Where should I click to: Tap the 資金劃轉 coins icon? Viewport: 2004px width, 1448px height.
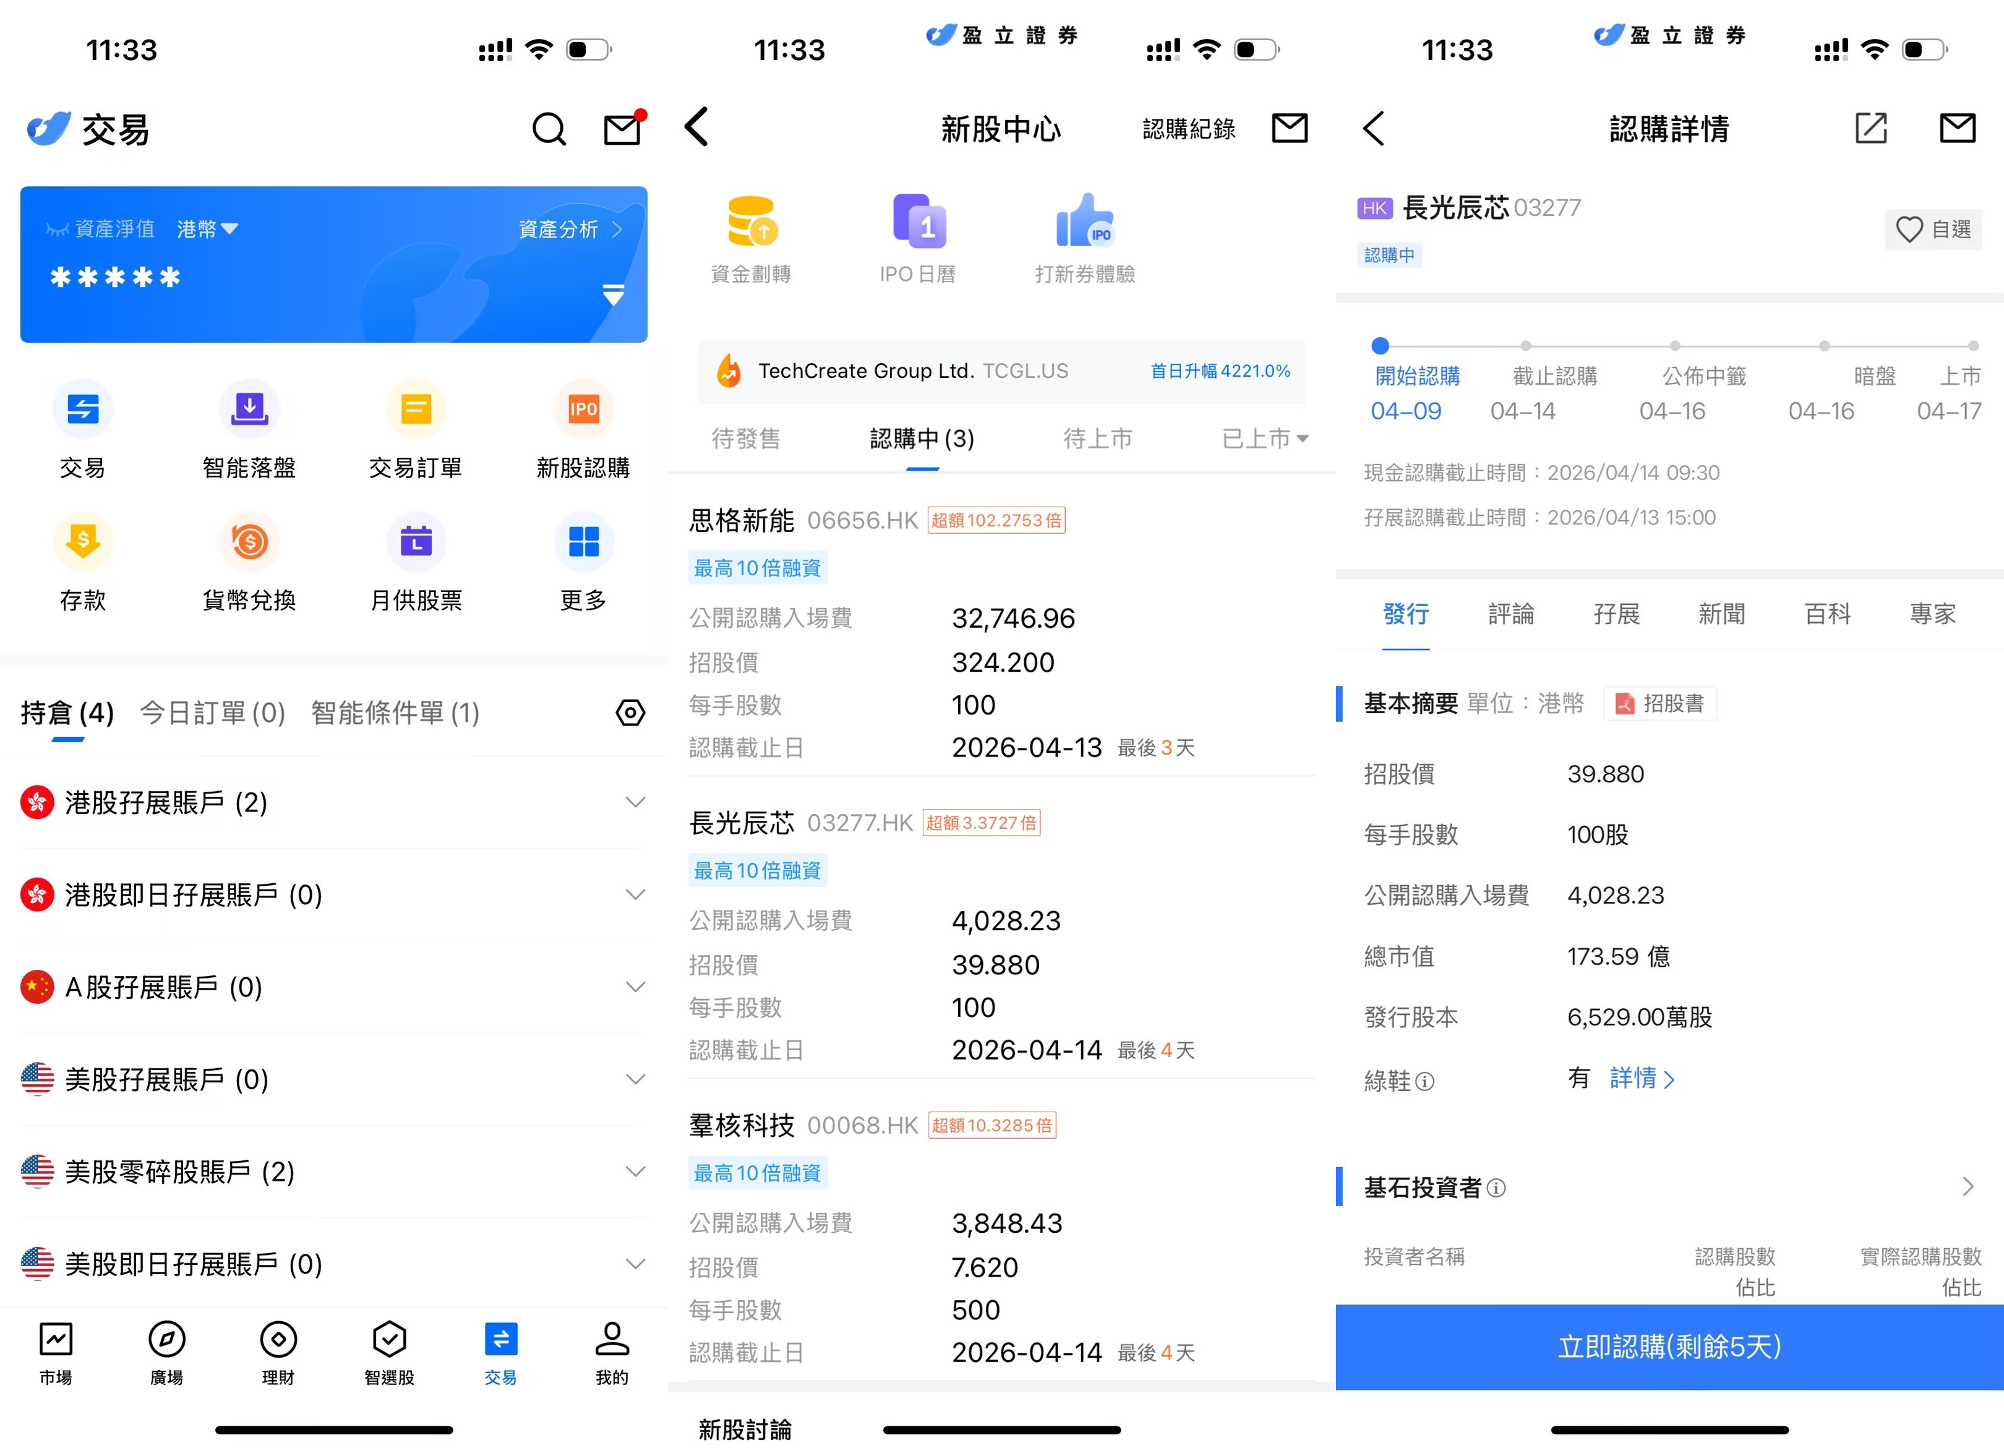pyautogui.click(x=751, y=222)
